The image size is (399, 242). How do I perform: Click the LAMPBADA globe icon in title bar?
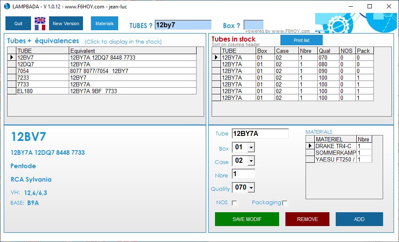7,6
